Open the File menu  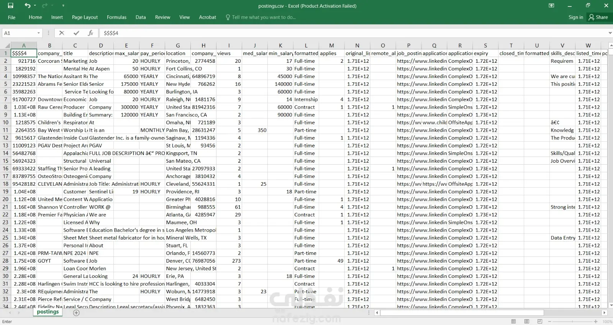click(12, 17)
